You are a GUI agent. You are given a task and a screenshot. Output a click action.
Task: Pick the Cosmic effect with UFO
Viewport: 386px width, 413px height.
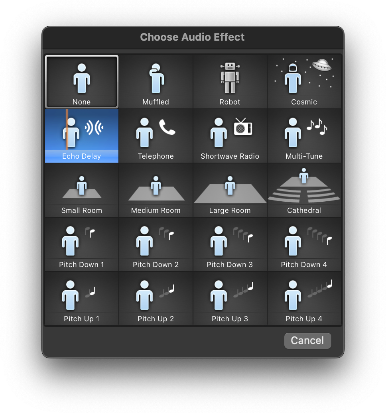pyautogui.click(x=304, y=82)
